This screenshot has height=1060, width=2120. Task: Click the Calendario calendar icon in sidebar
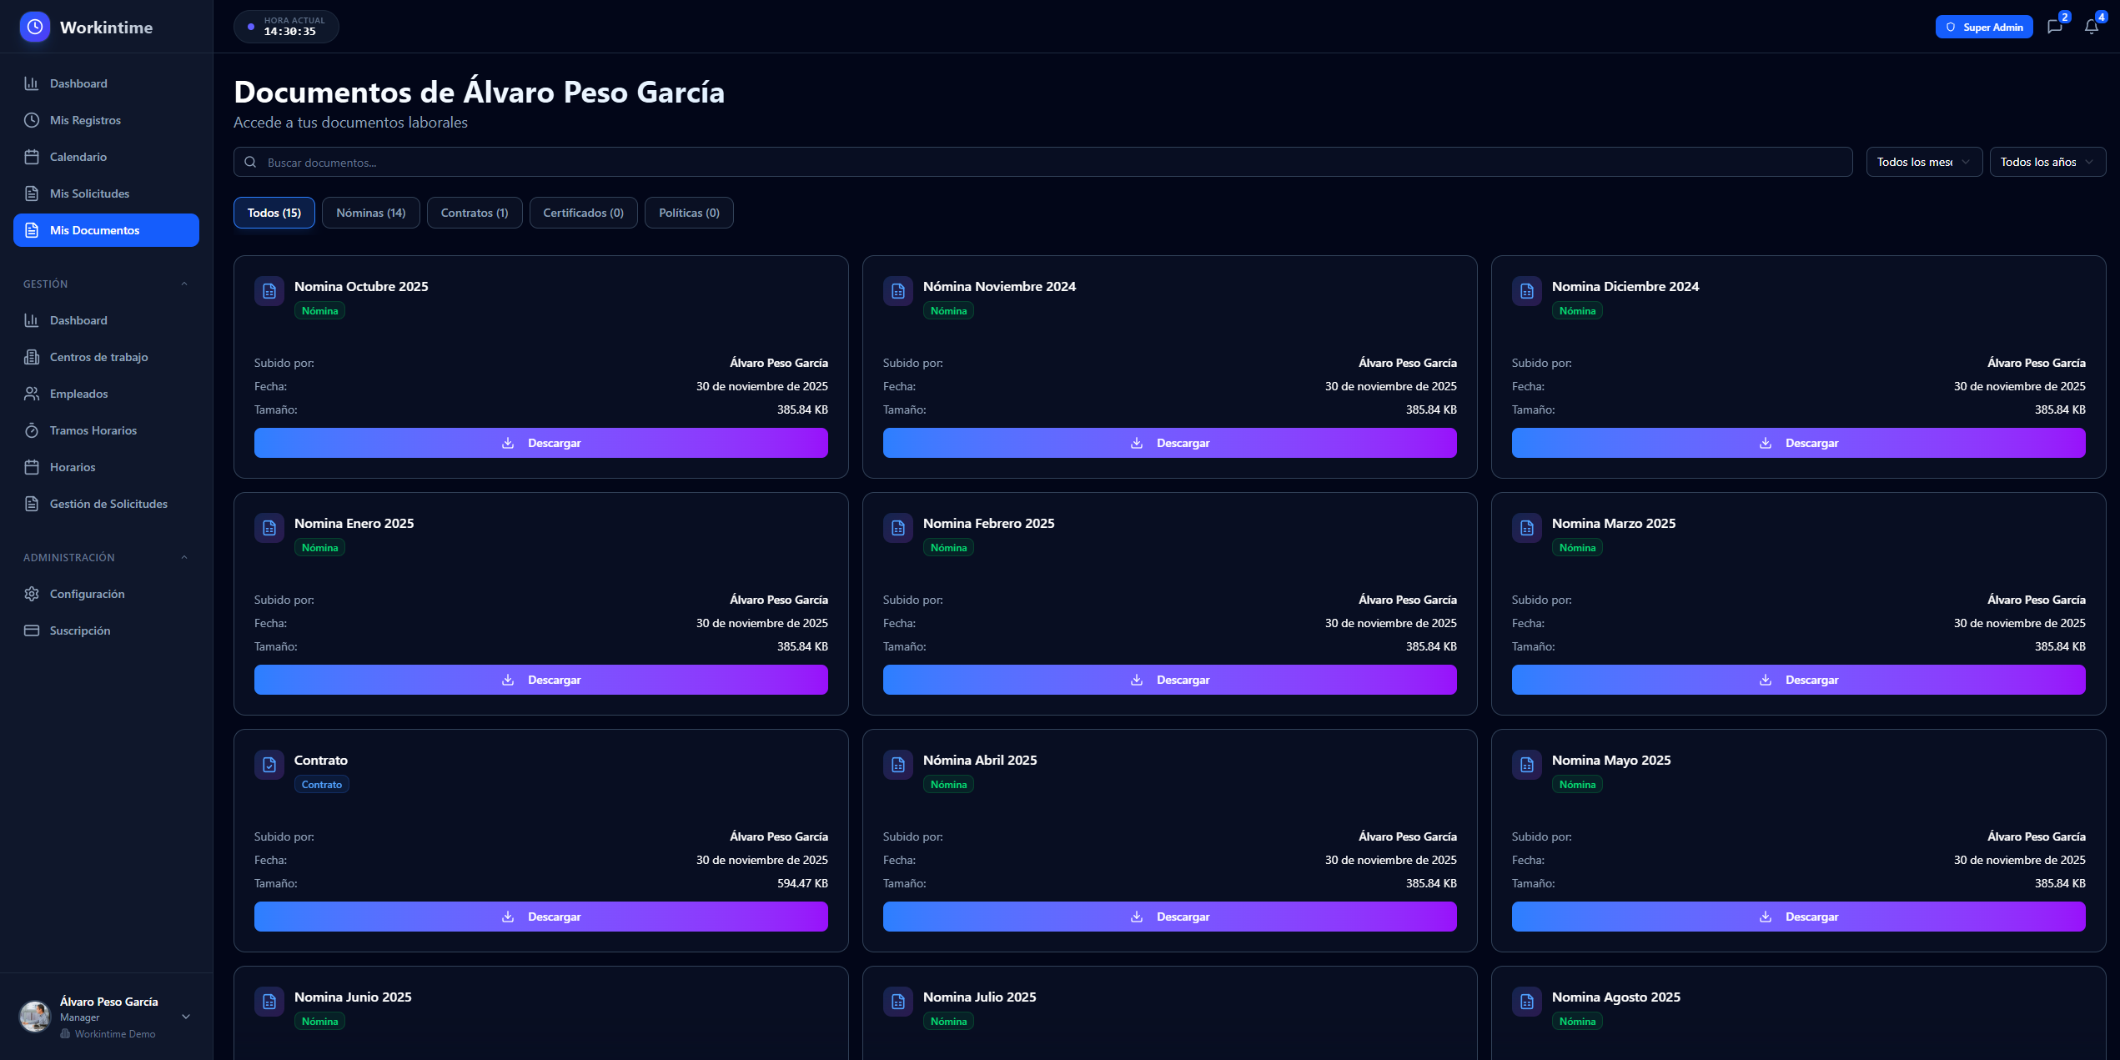[32, 157]
